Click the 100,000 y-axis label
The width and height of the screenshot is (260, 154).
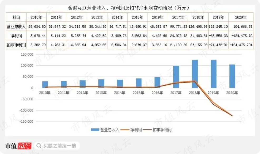click(x=27, y=66)
